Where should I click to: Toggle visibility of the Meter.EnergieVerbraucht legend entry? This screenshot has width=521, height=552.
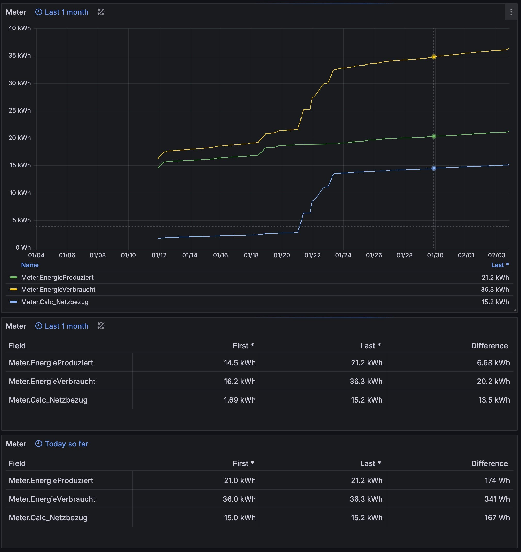58,290
